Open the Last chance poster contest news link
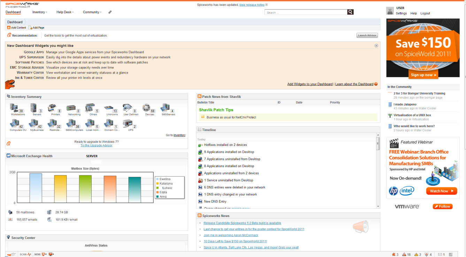This screenshot has height=257, width=466. point(254,229)
